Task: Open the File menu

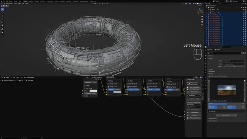Action: [x=4, y=1]
